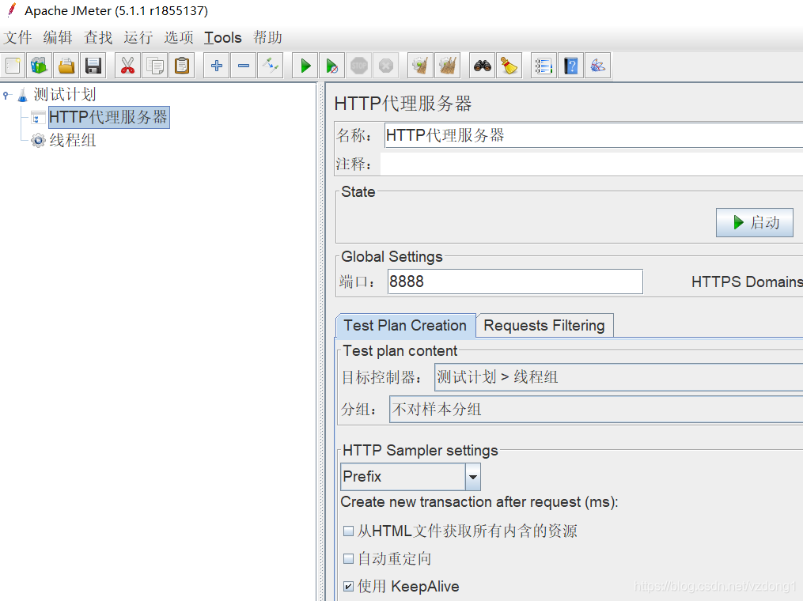This screenshot has width=803, height=601.
Task: Select 线程组 in the tree
Action: [73, 140]
